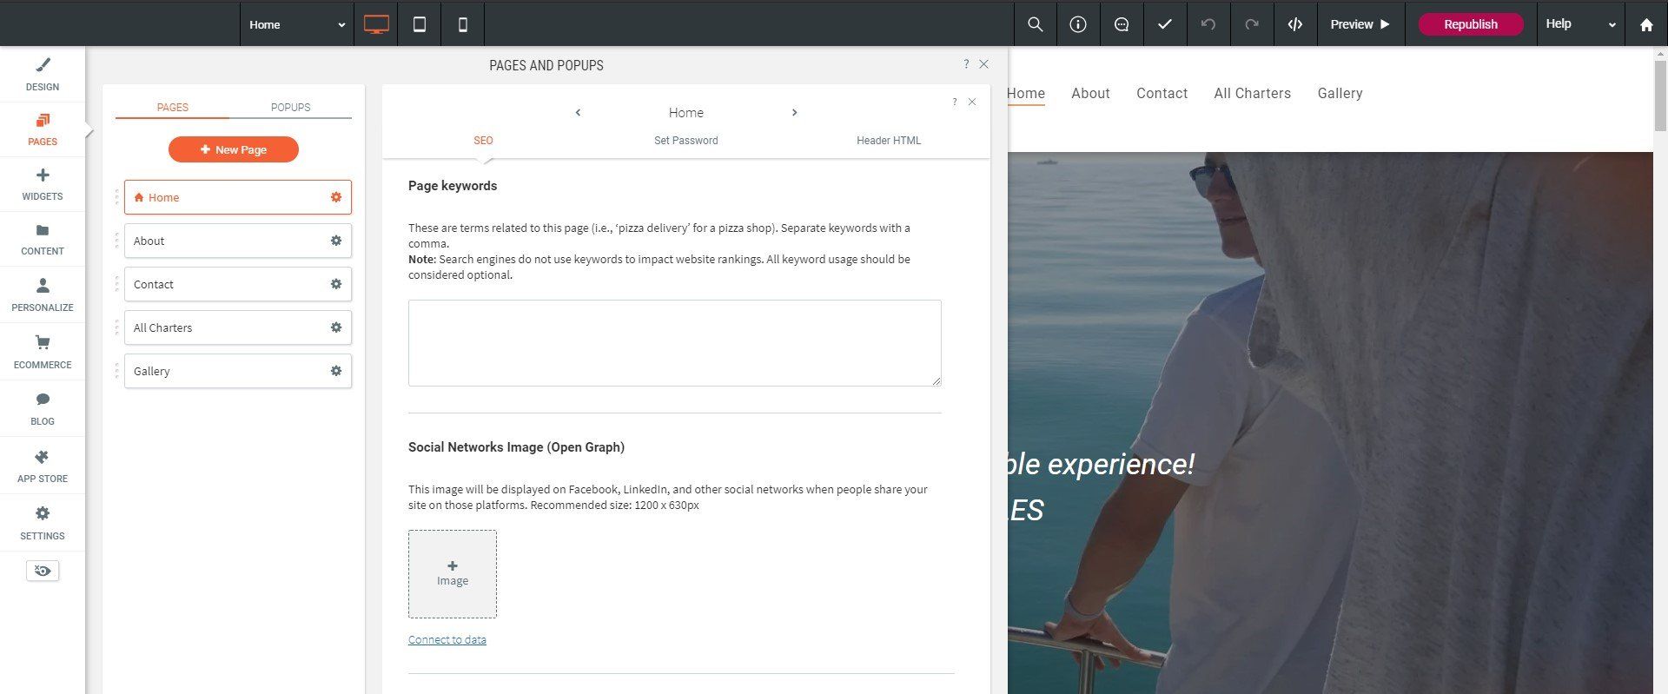Screen dimensions: 1668x694
Task: Redo the last action
Action: pyautogui.click(x=1252, y=24)
